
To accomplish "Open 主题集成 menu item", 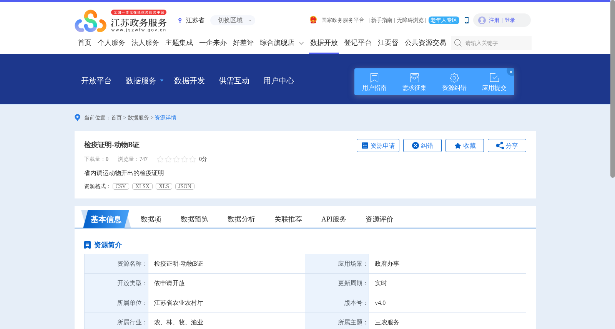I will point(179,43).
